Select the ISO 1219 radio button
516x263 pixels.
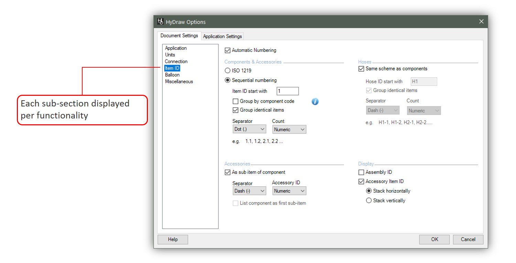pos(227,71)
